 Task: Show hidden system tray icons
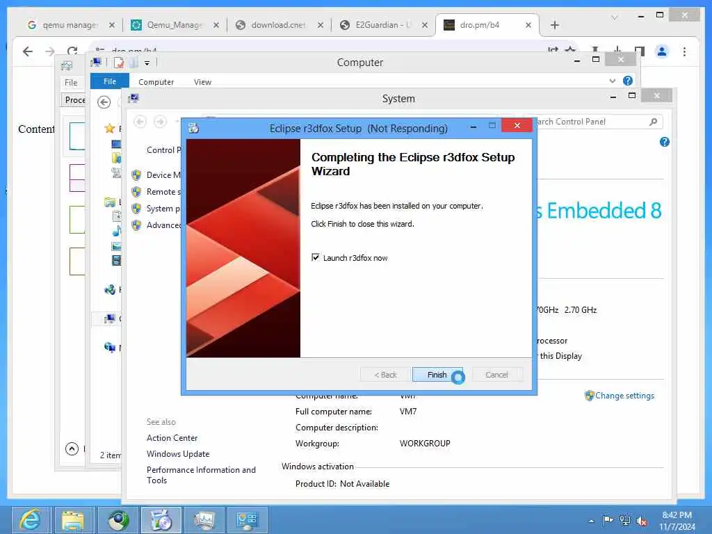tap(591, 521)
